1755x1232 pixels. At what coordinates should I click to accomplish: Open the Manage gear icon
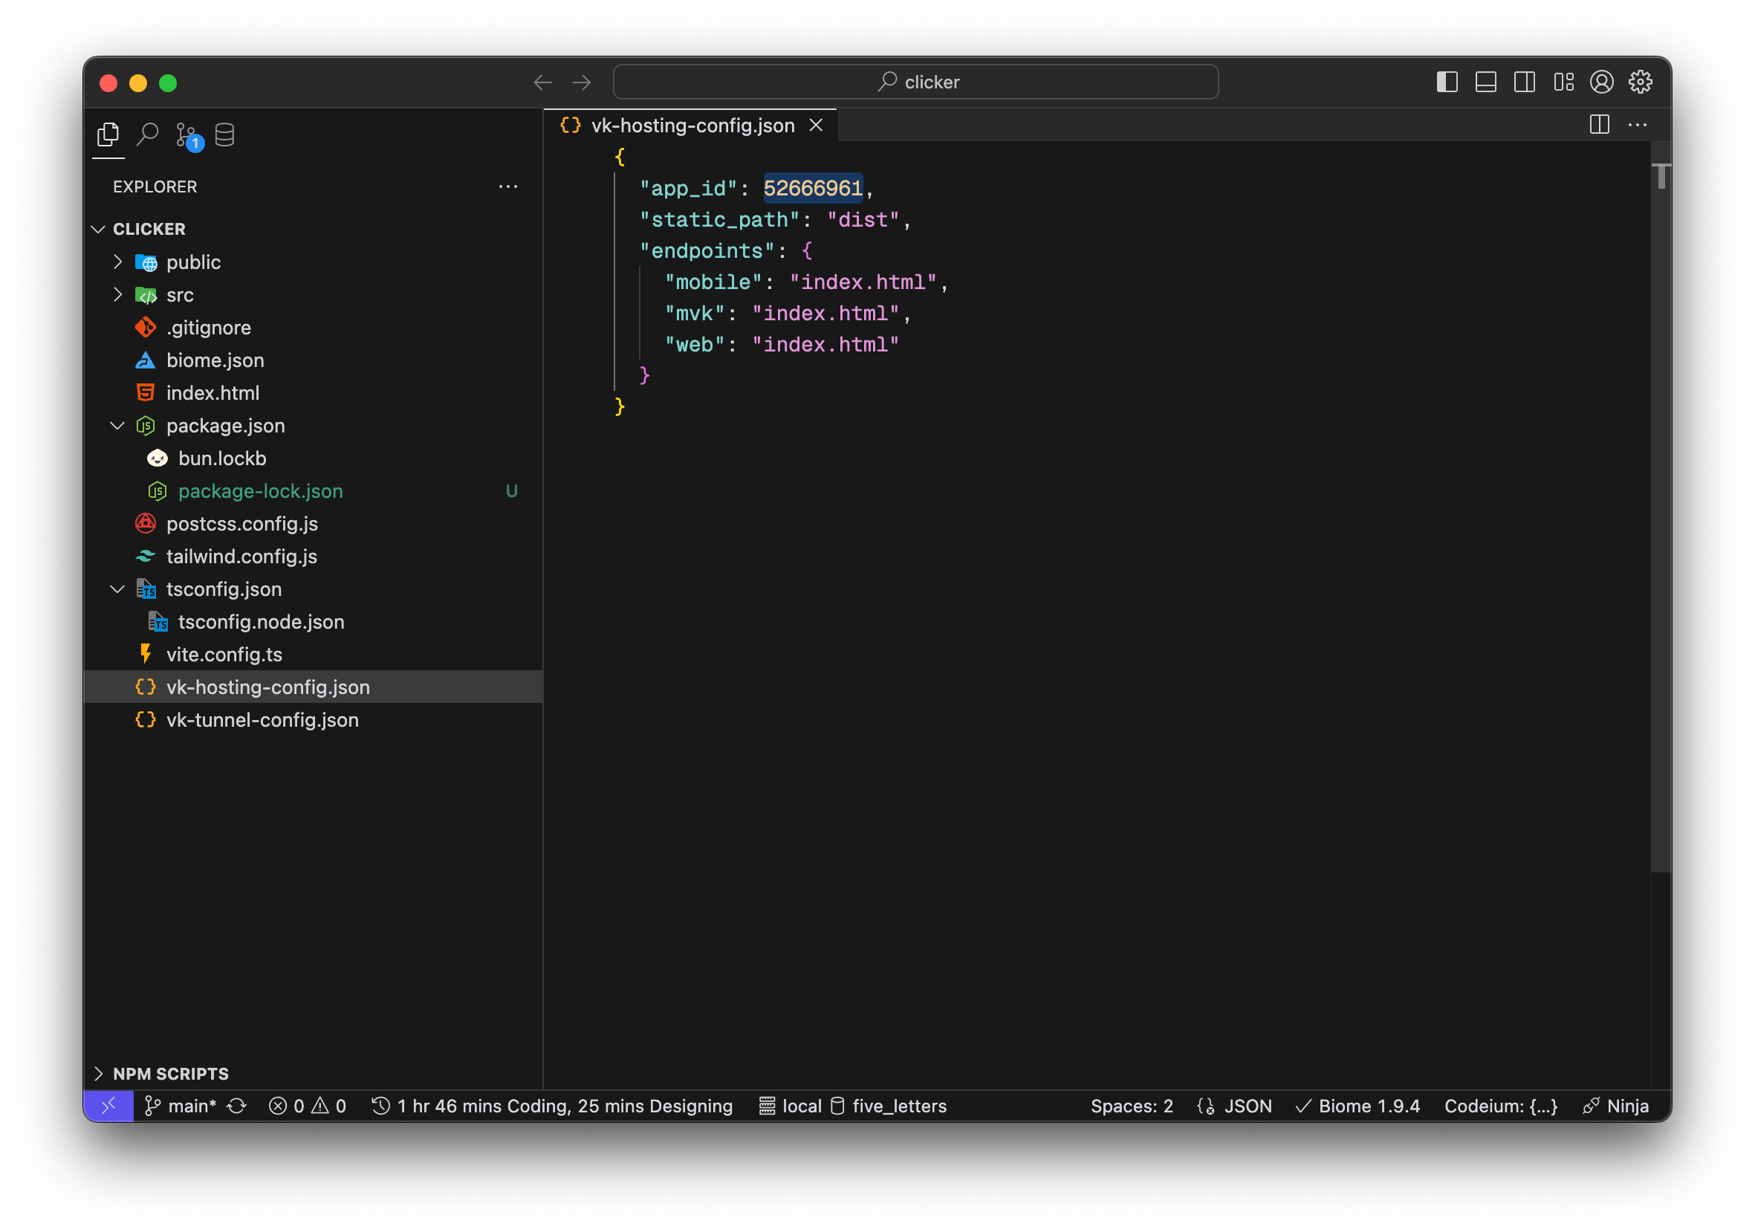pyautogui.click(x=1640, y=82)
